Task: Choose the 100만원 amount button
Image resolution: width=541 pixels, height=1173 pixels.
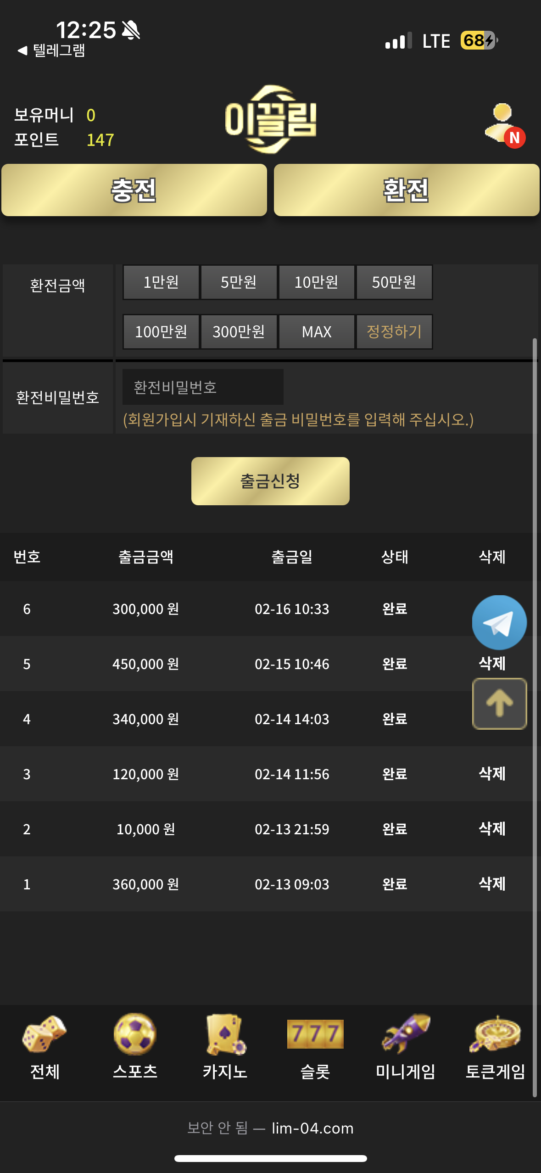Action: click(x=161, y=331)
